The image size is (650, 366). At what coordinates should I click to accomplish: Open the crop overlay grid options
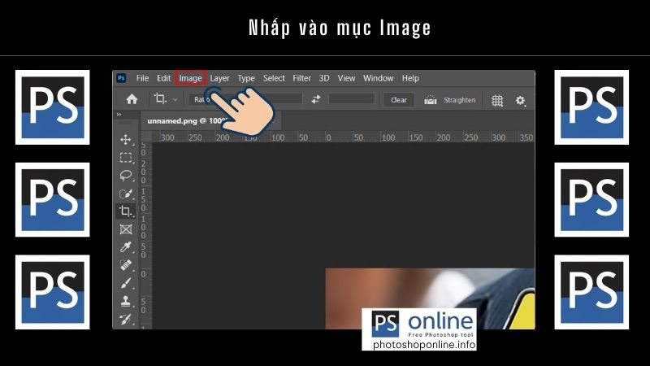[x=497, y=100]
